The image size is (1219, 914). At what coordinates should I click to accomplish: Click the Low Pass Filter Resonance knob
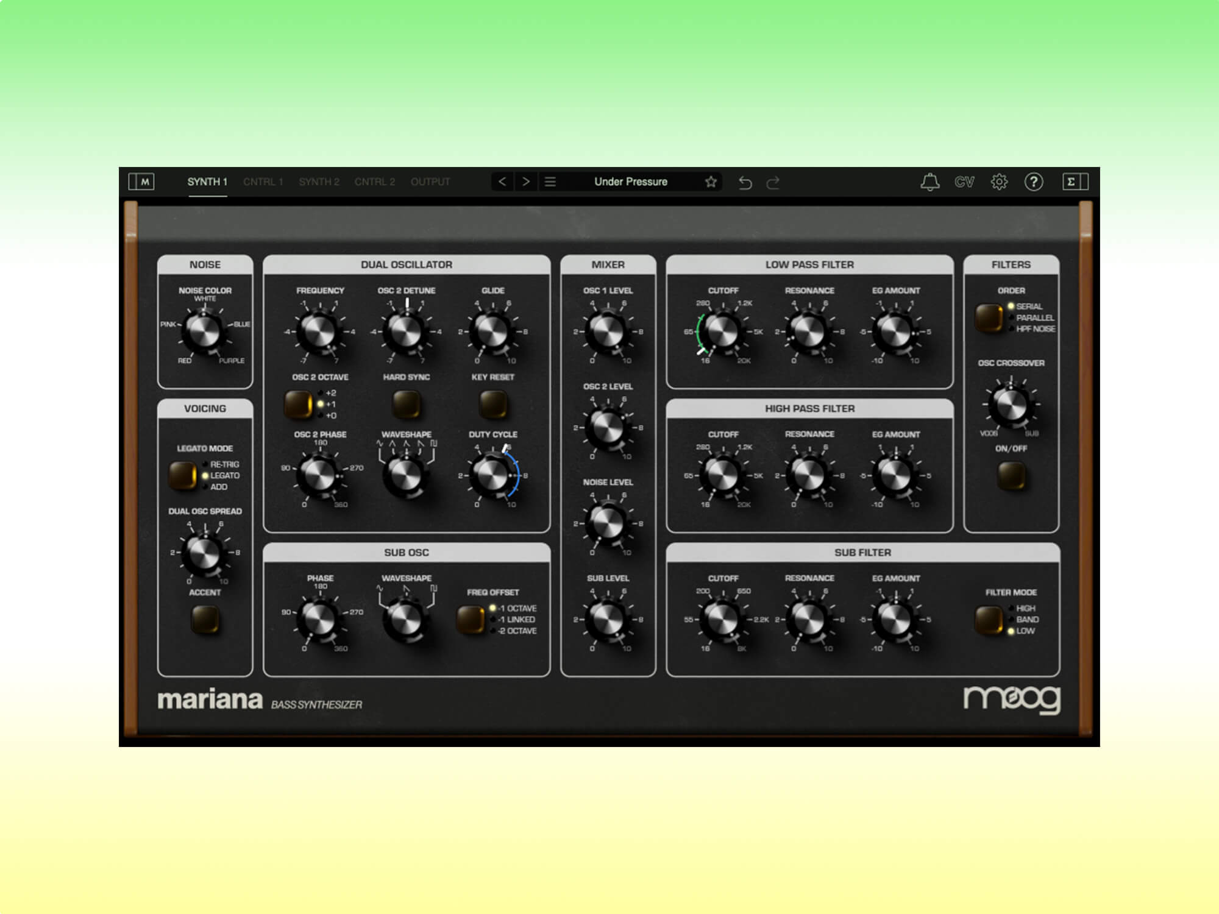[809, 331]
